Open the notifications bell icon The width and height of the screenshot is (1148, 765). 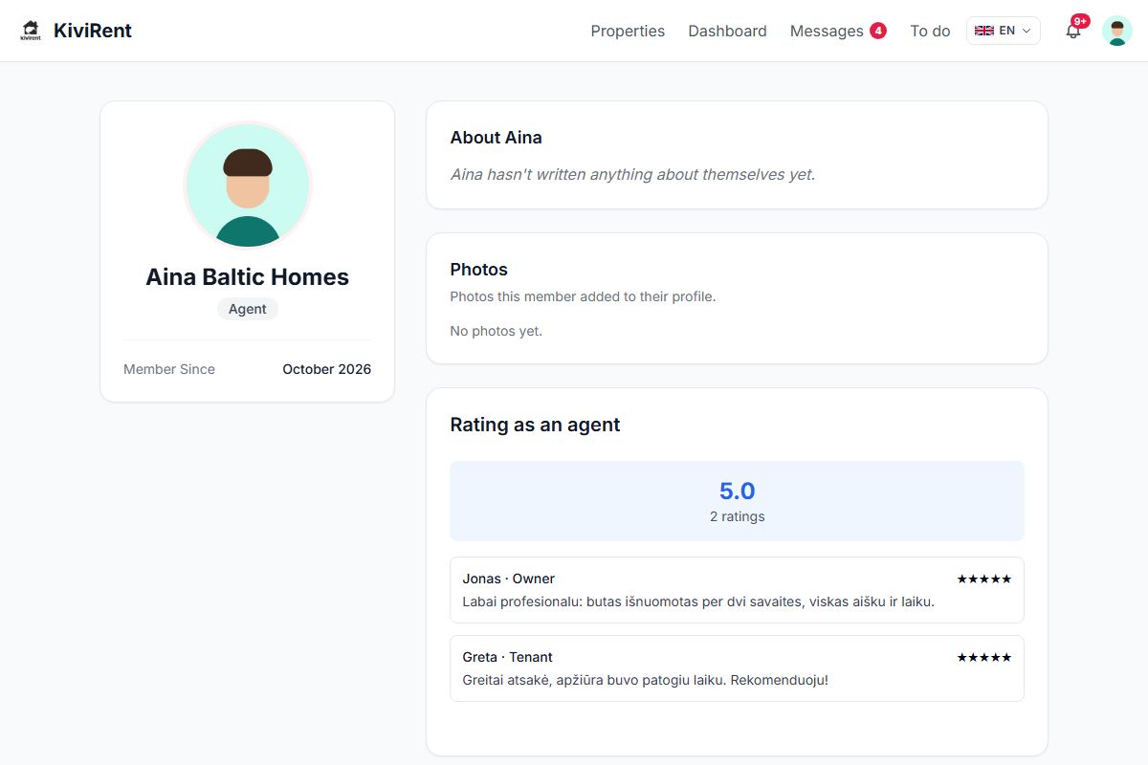click(1073, 31)
